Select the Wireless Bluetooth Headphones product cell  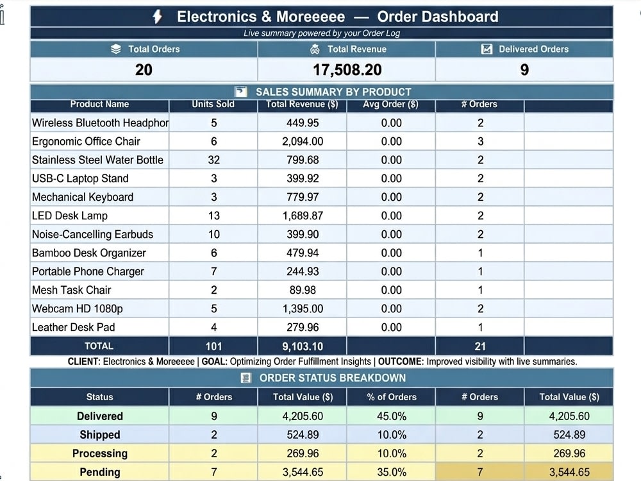[x=99, y=122]
